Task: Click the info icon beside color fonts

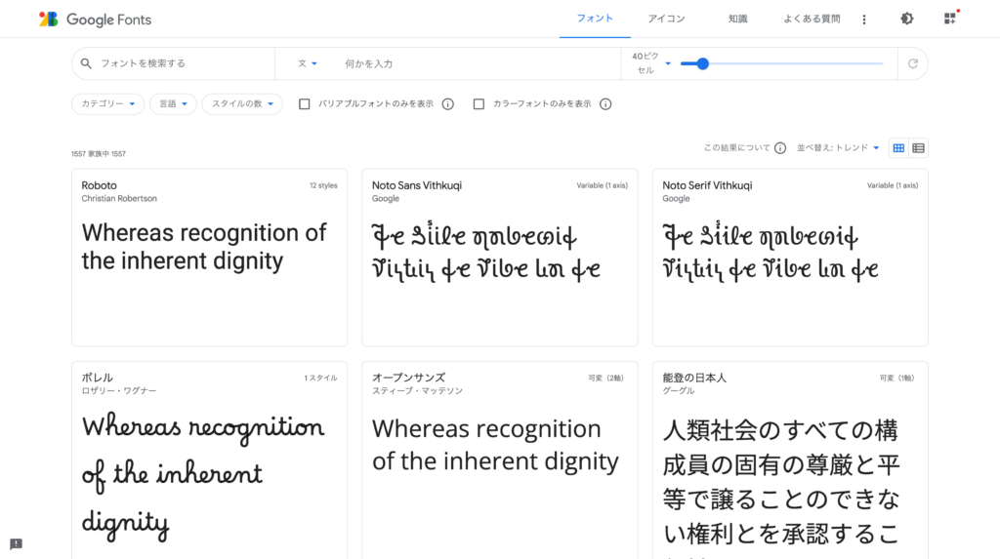Action: (605, 104)
